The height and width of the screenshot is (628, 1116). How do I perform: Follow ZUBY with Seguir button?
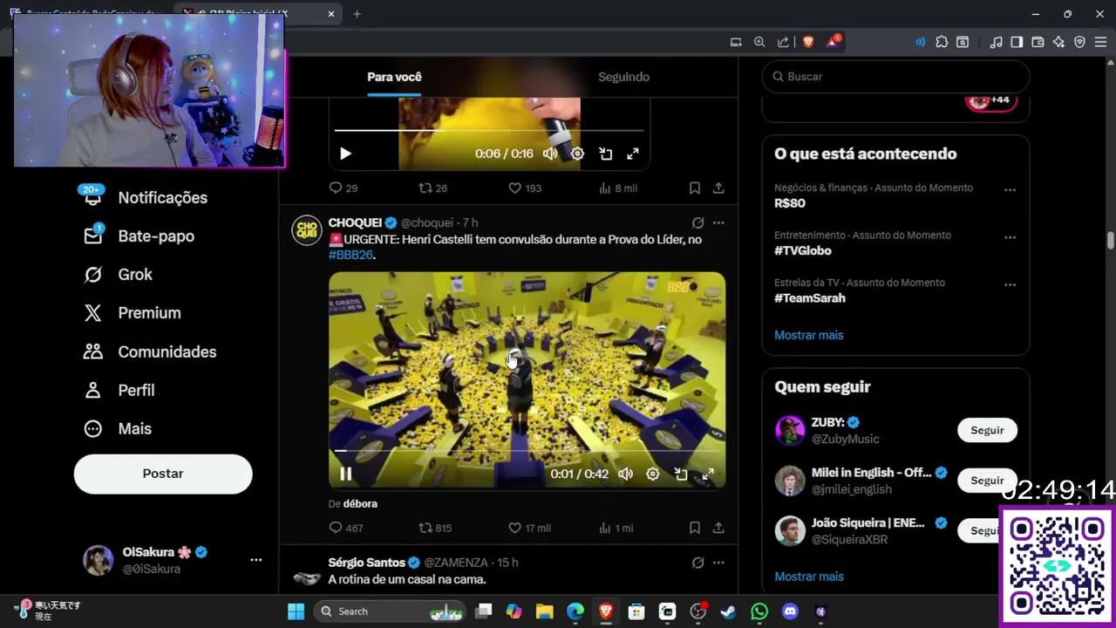(x=987, y=430)
